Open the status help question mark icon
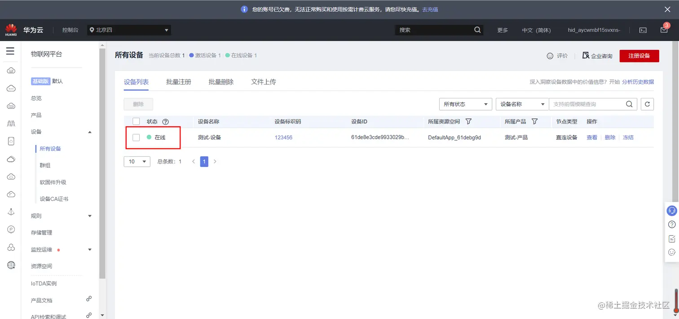 [x=166, y=121]
